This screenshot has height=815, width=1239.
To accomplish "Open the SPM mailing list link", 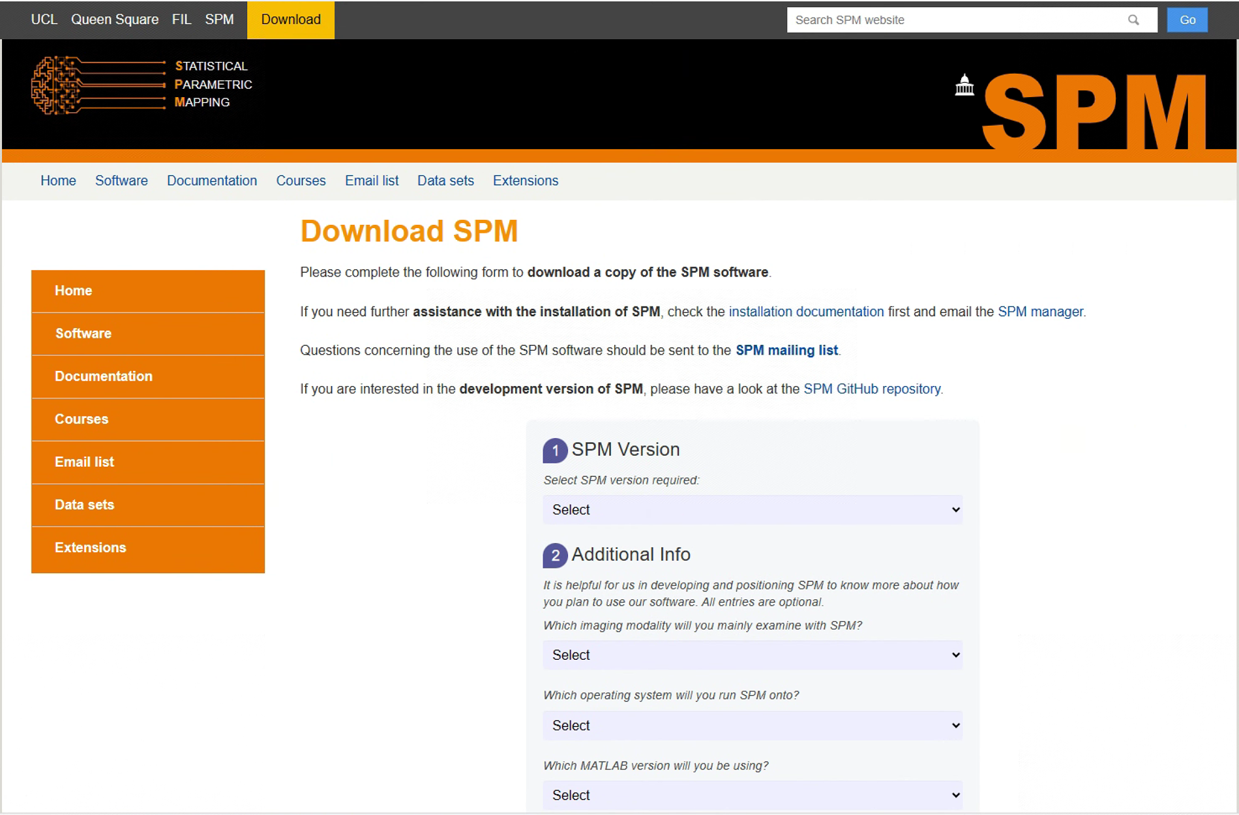I will coord(786,350).
